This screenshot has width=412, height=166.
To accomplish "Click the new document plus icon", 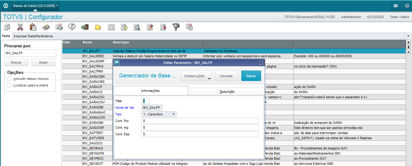I will click(124, 27).
